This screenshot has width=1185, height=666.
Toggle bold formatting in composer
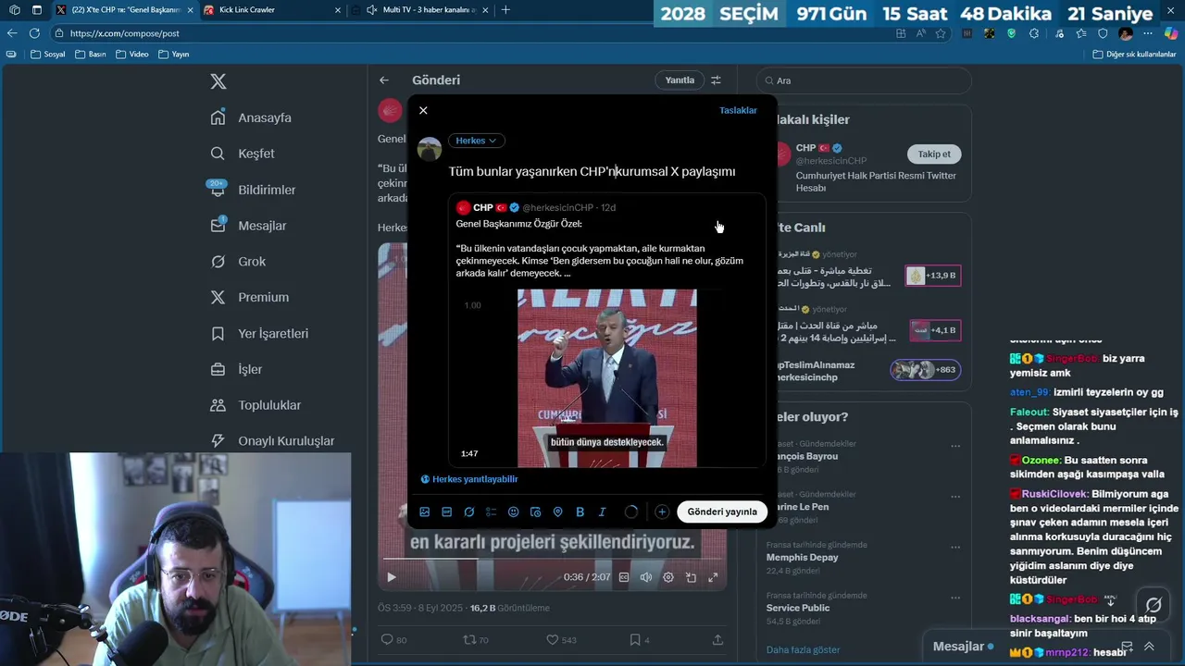pyautogui.click(x=580, y=512)
